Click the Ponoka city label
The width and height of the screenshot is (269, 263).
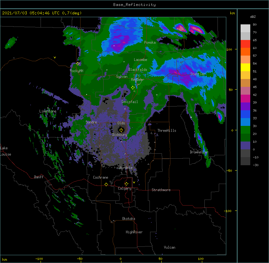click(x=150, y=42)
